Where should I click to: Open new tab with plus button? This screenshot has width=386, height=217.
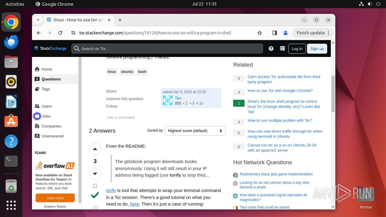pos(120,20)
